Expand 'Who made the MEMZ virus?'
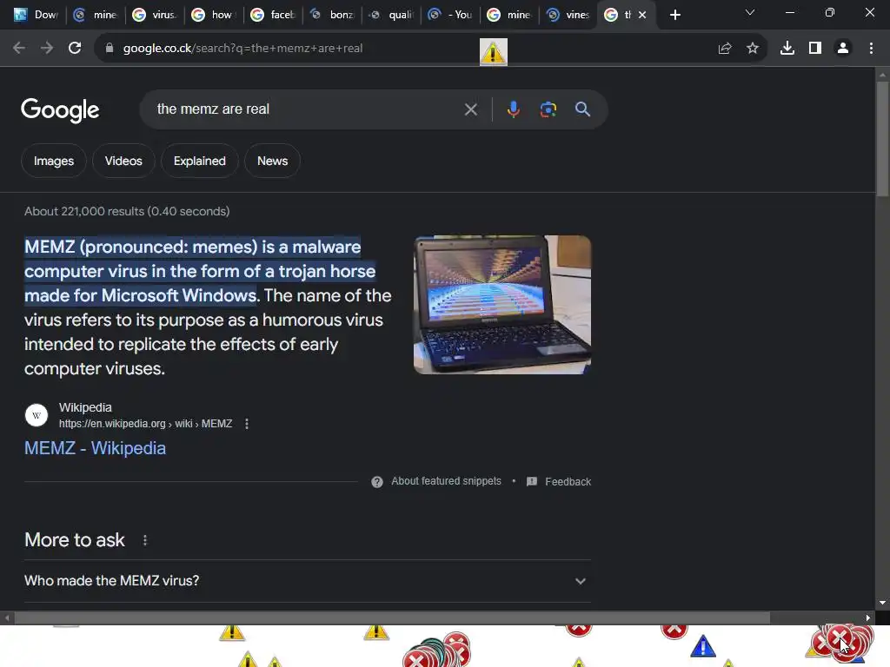Screen dimensions: 890x667 click(307, 581)
